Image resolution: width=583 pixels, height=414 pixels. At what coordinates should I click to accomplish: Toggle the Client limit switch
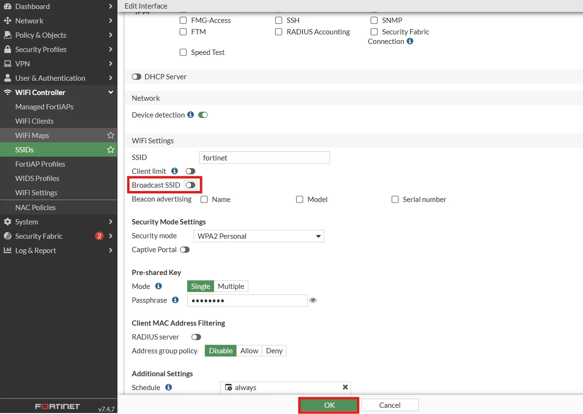tap(191, 171)
